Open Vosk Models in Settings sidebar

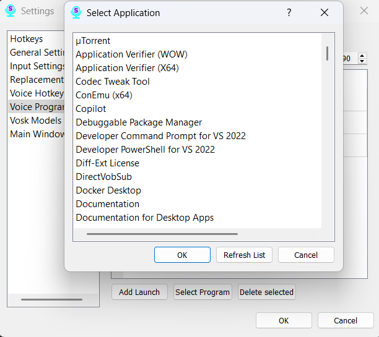[35, 121]
